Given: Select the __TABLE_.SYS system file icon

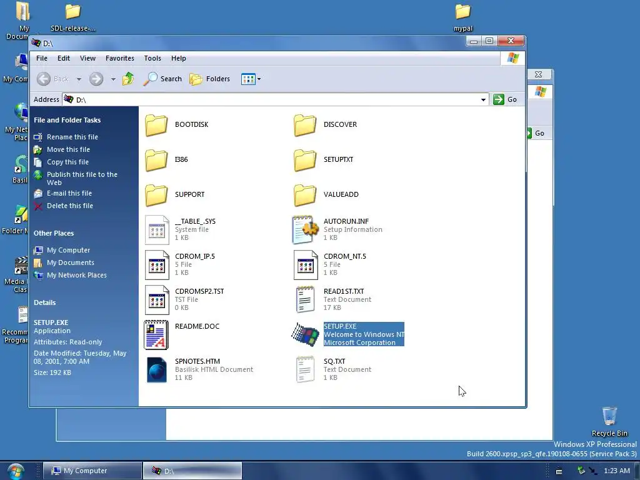Looking at the screenshot, I should coord(157,230).
